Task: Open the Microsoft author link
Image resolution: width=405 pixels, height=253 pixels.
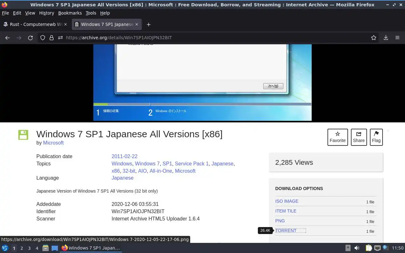Action: click(x=53, y=143)
